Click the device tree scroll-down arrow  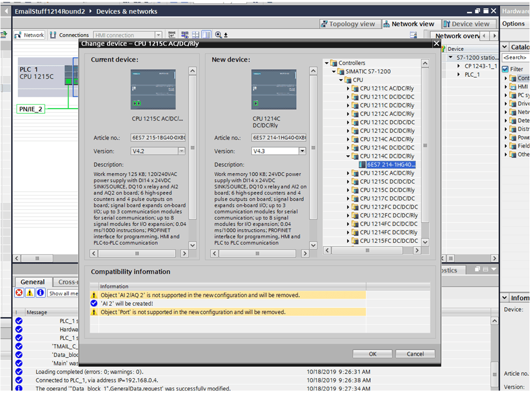click(425, 242)
